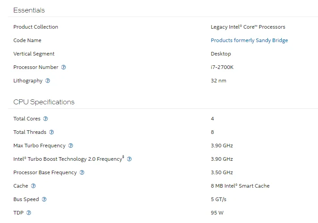Click the Legacy Intel Core Processors text
Screen dimensions: 318x223
tap(248, 27)
